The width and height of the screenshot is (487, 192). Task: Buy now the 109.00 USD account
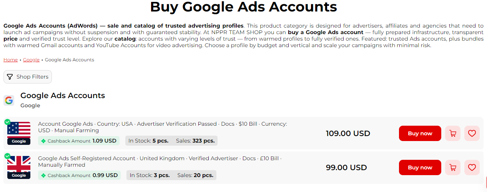click(x=420, y=133)
